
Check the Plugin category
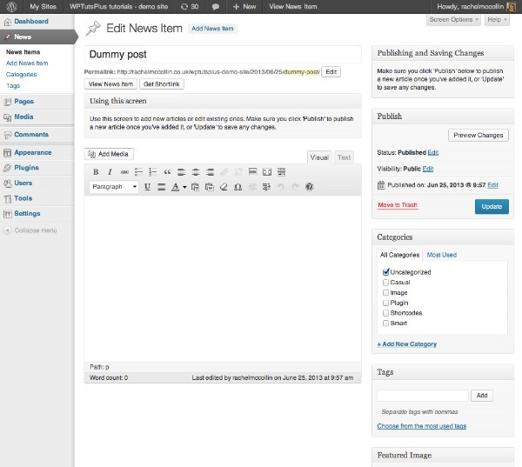click(x=385, y=303)
